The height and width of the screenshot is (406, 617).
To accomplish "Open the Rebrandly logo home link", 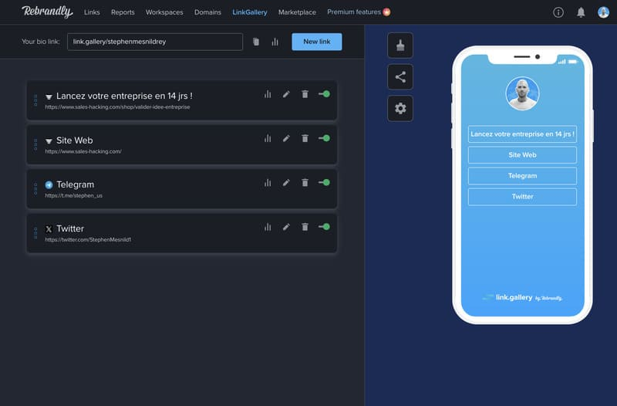I will 47,12.
